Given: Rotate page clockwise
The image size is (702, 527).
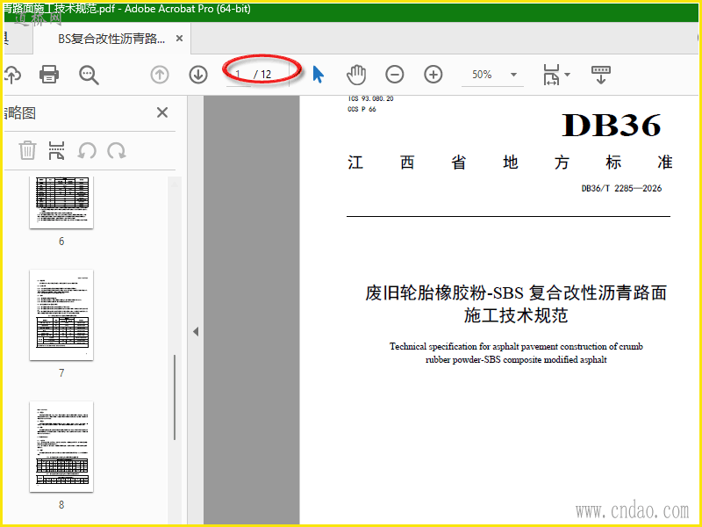Looking at the screenshot, I should pyautogui.click(x=117, y=150).
